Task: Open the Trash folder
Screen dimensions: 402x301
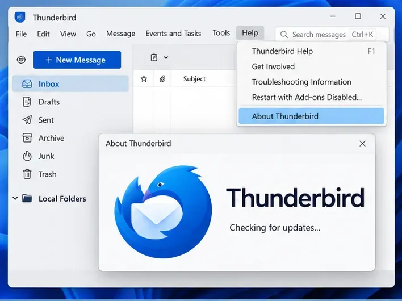Action: point(48,174)
